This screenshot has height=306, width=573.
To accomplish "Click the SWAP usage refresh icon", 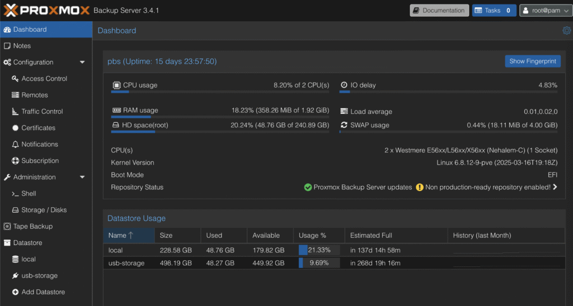I will pos(344,125).
